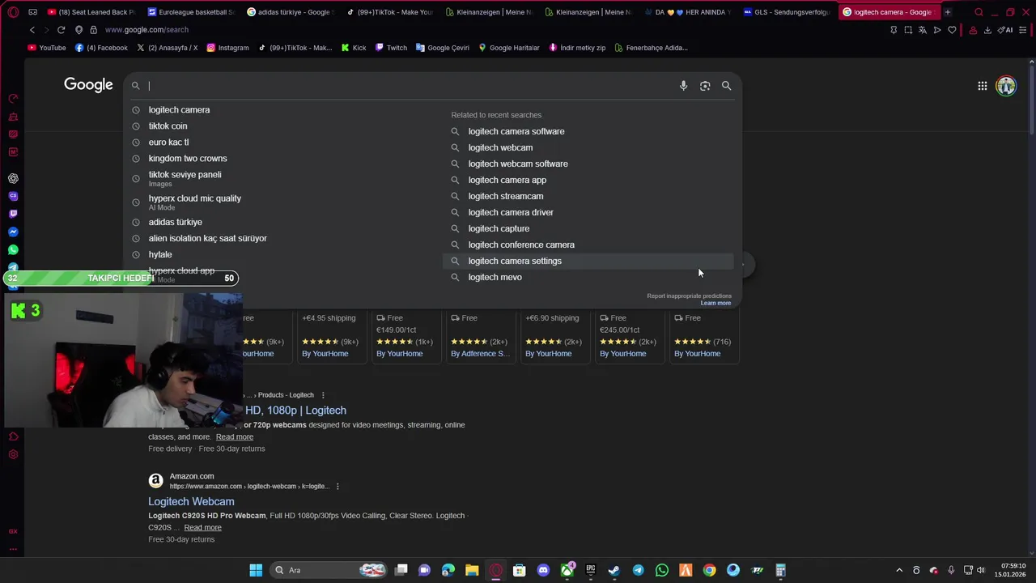The width and height of the screenshot is (1036, 583).
Task: Open the tab search icon in the title bar
Action: pyautogui.click(x=979, y=12)
